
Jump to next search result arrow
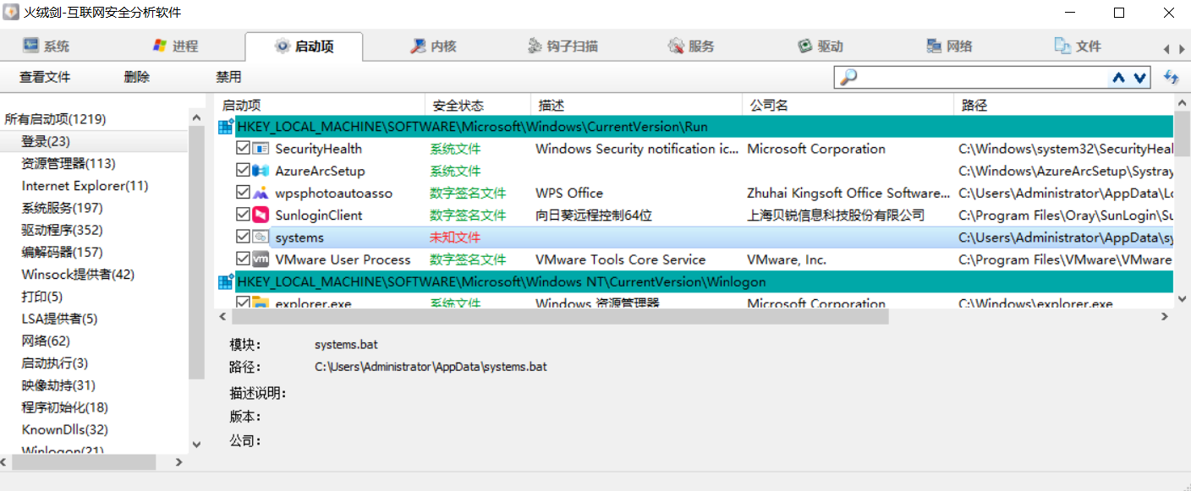point(1139,78)
